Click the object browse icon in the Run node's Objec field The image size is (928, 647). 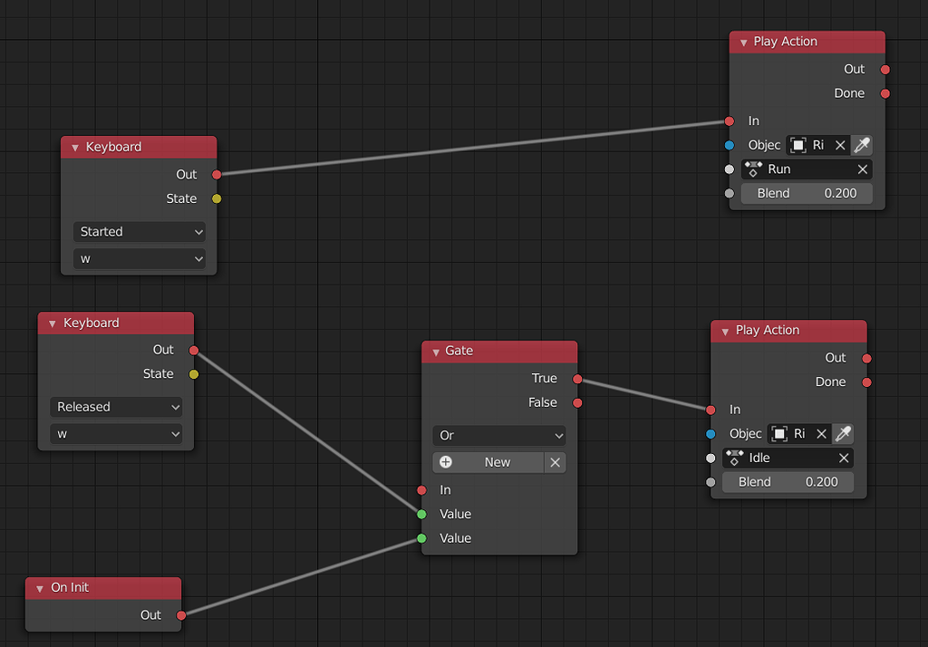click(x=797, y=145)
